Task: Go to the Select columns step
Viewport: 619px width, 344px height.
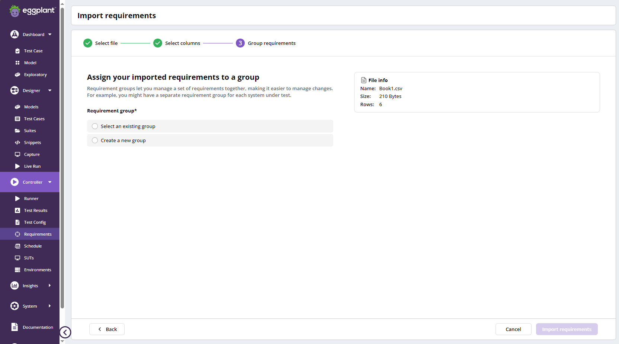Action: click(x=177, y=43)
